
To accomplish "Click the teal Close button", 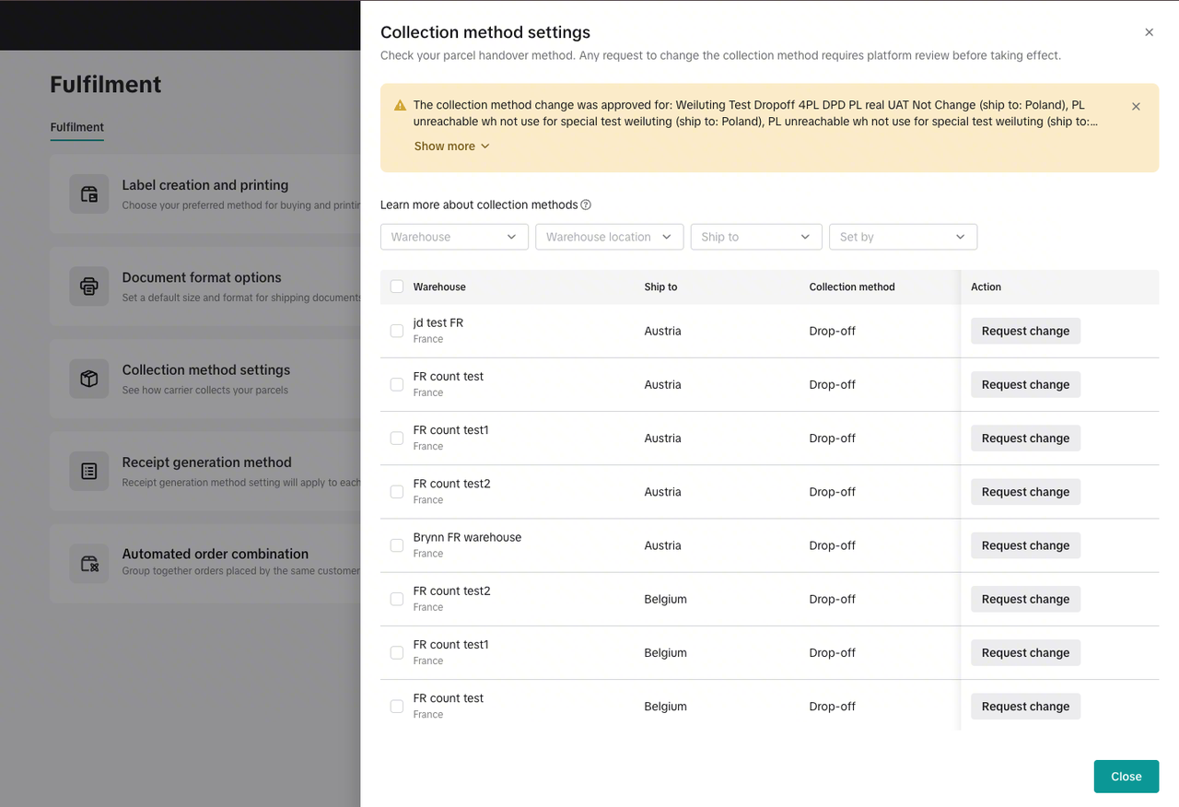I will click(x=1126, y=777).
